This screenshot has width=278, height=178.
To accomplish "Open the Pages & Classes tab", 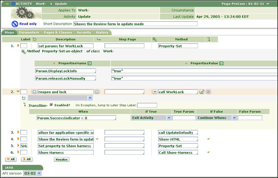I will coord(58,33).
